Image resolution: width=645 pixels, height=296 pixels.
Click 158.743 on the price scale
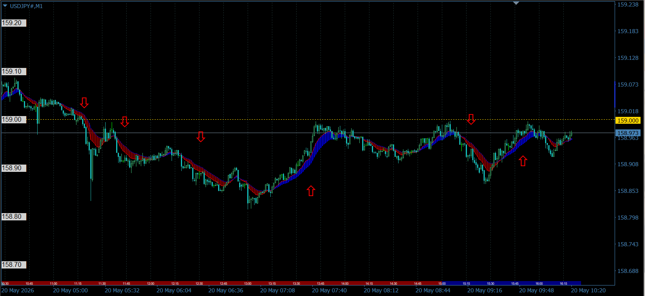[628, 244]
